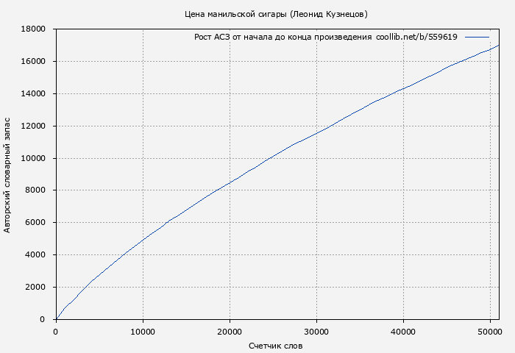
Task: Click the coollib.net/b/559619 legend text
Action: (x=416, y=37)
